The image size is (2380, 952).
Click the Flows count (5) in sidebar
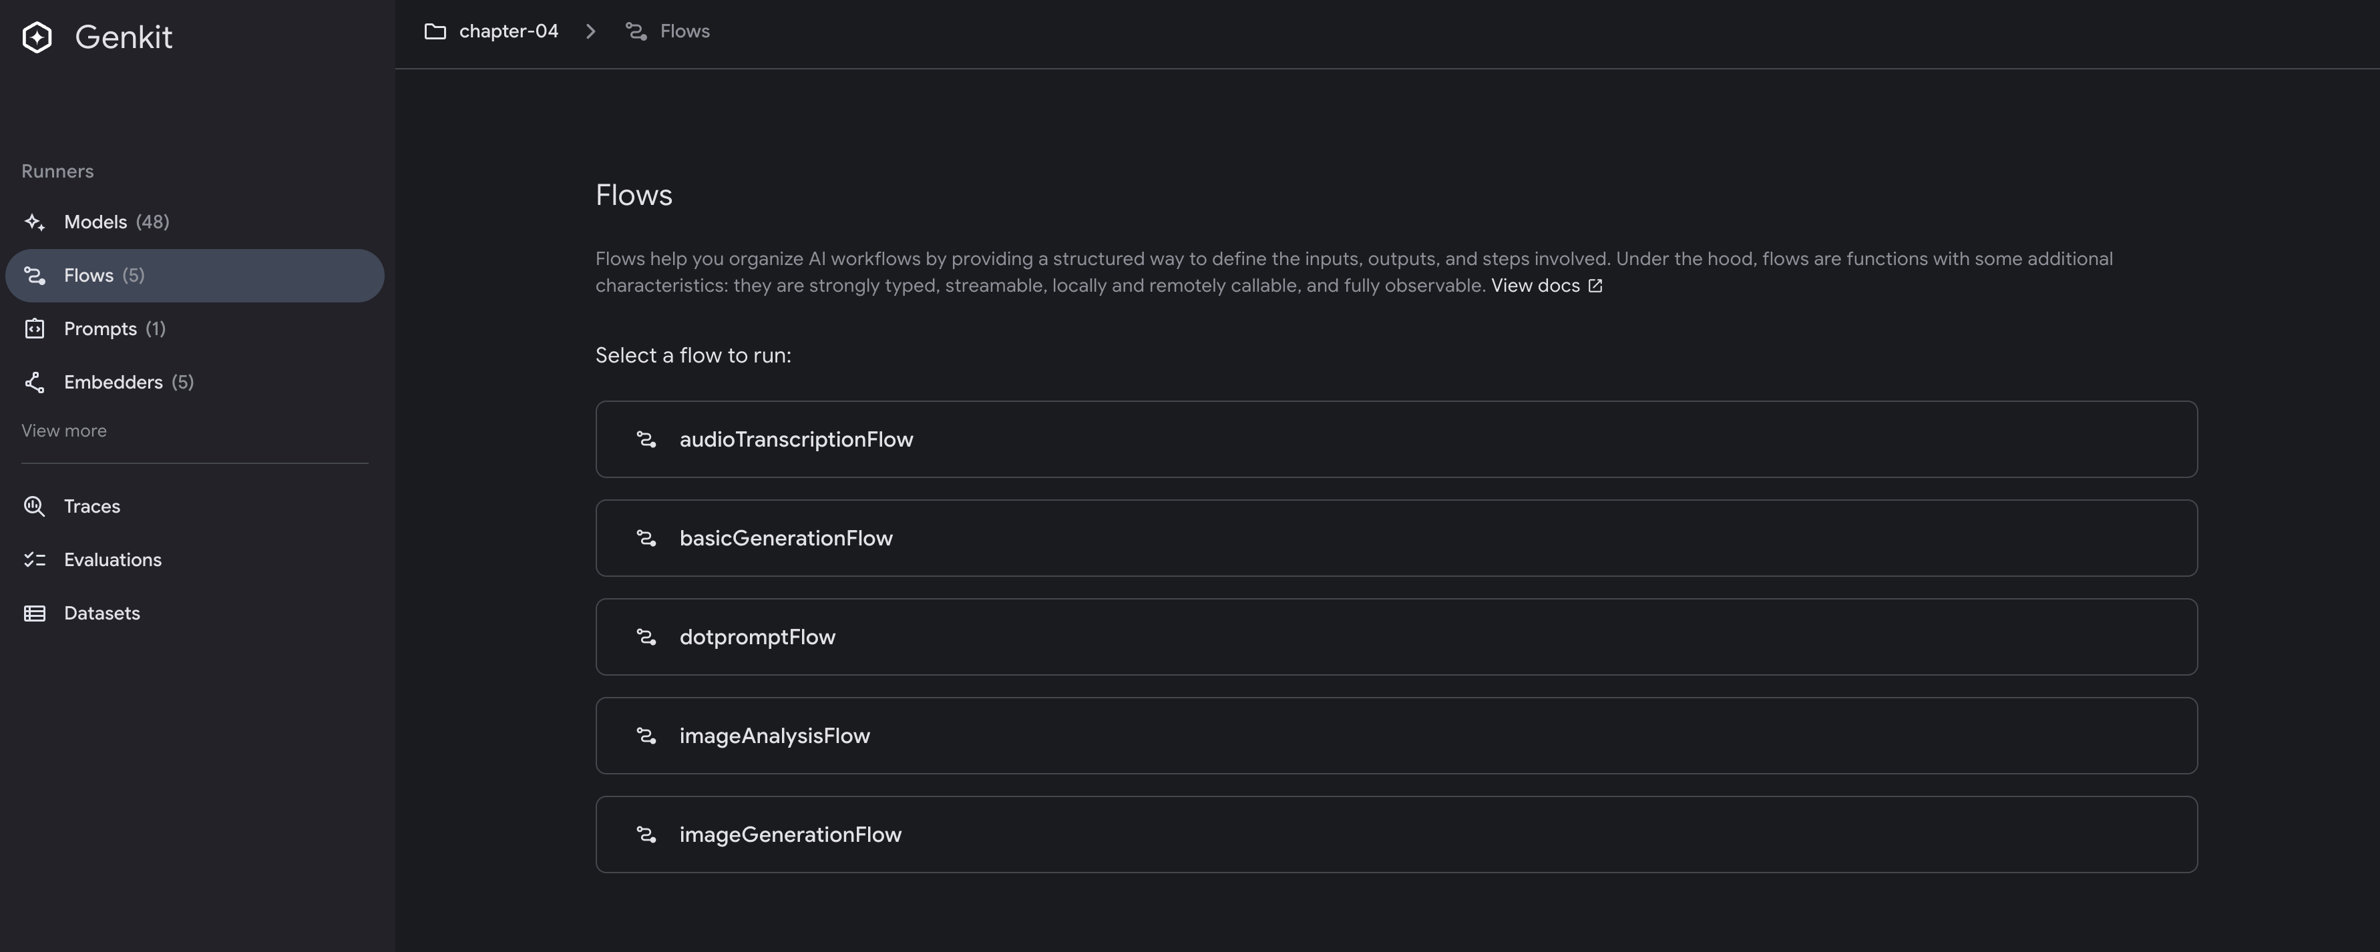[133, 275]
